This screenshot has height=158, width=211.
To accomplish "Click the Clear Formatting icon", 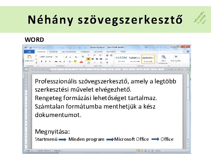I will [83, 57].
